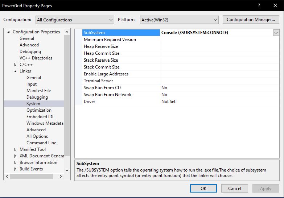
Task: Select Minimum Required Version property
Action: pyautogui.click(x=121, y=40)
